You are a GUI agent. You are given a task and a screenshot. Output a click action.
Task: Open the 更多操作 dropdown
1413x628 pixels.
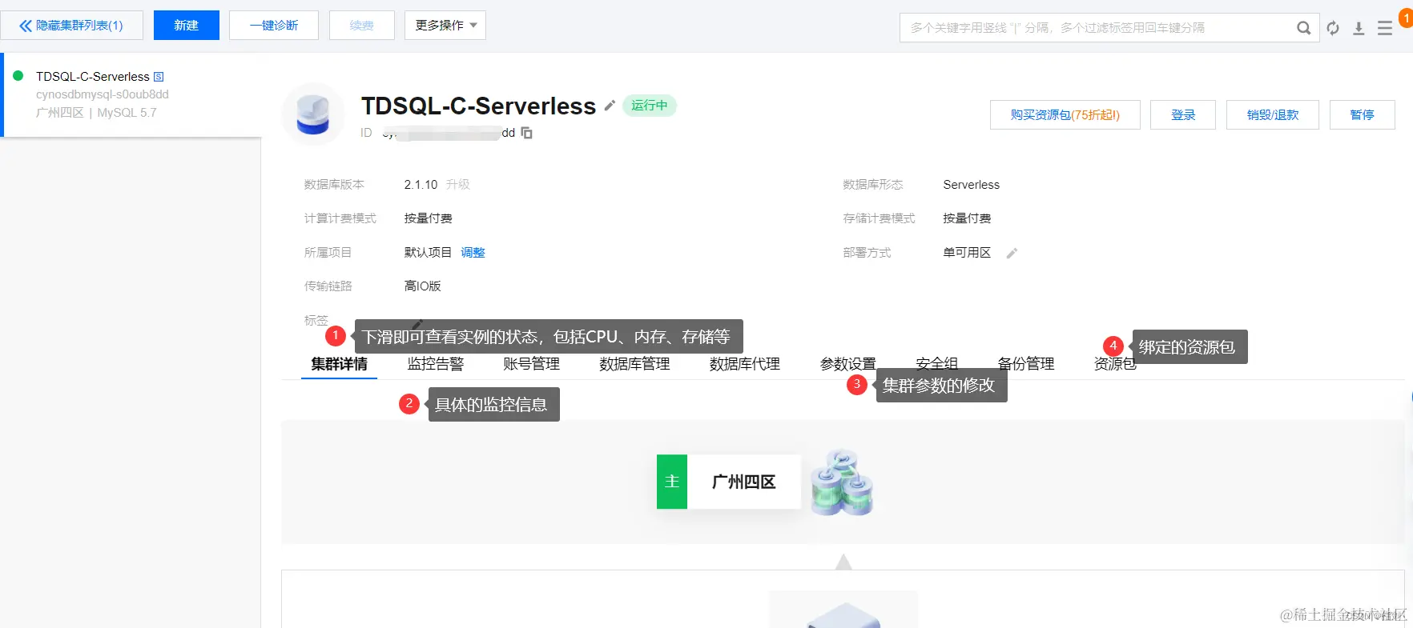[445, 26]
